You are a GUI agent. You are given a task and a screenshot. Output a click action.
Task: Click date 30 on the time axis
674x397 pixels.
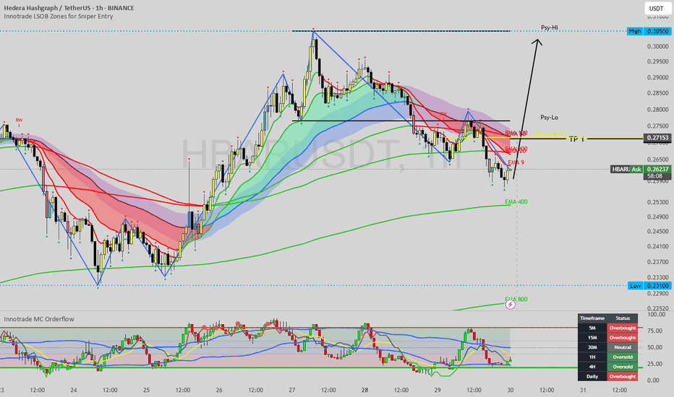(511, 390)
